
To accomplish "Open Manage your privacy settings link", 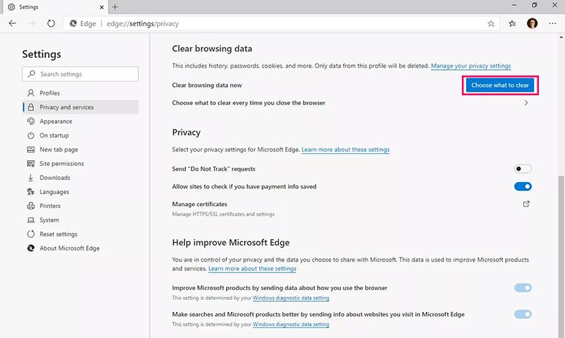I will pos(470,66).
